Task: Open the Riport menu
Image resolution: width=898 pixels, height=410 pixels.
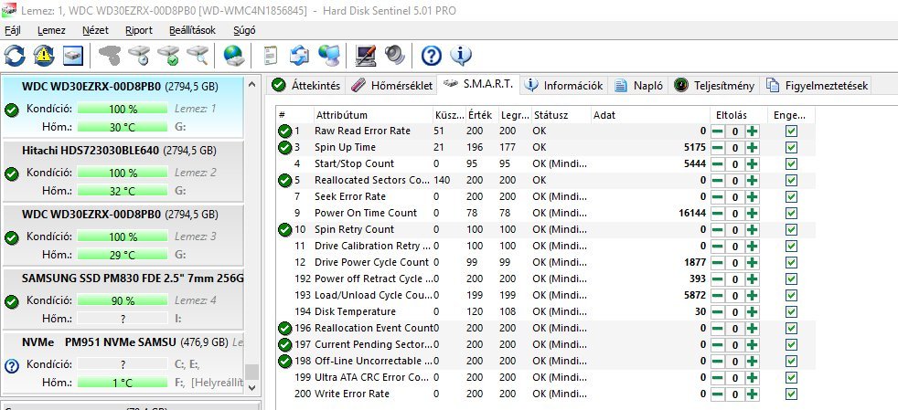Action: (139, 30)
